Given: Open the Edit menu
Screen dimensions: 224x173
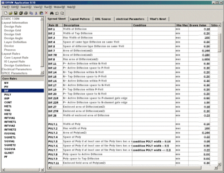Looking at the screenshot, I should [15, 7].
